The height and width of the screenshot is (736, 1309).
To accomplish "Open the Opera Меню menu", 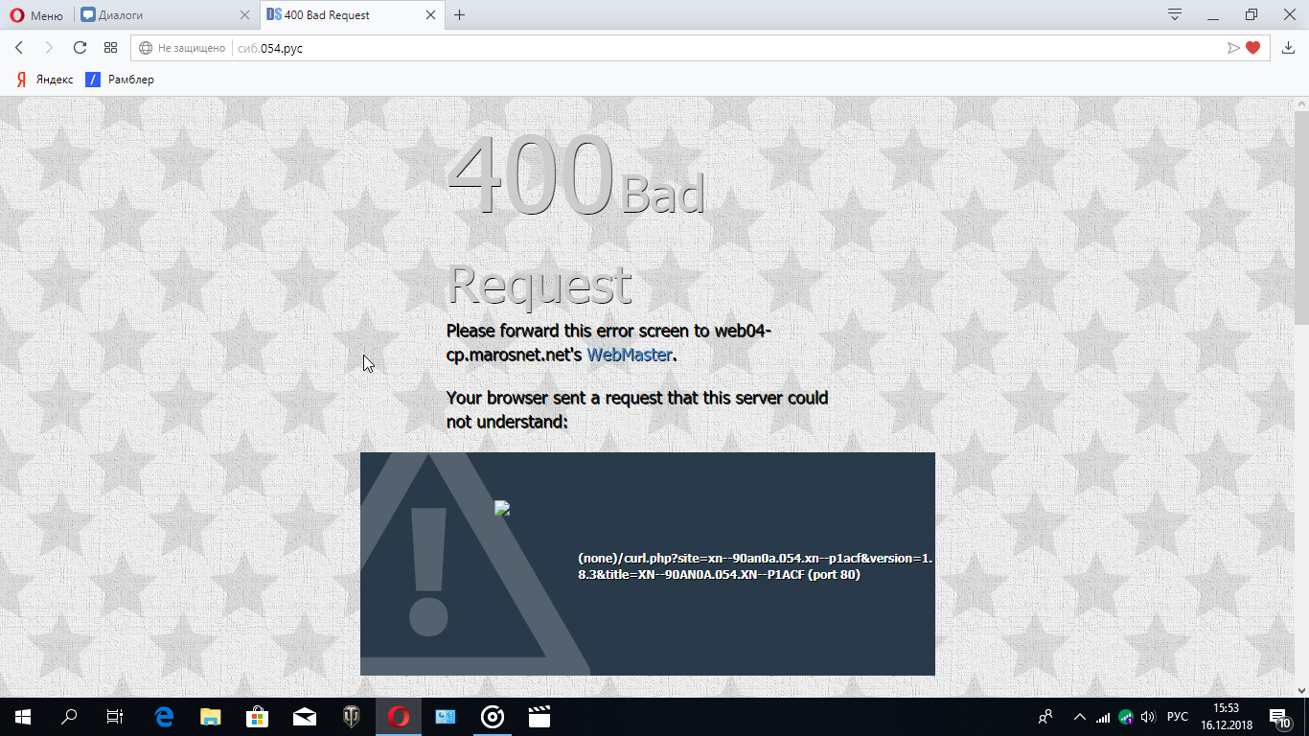I will [36, 15].
